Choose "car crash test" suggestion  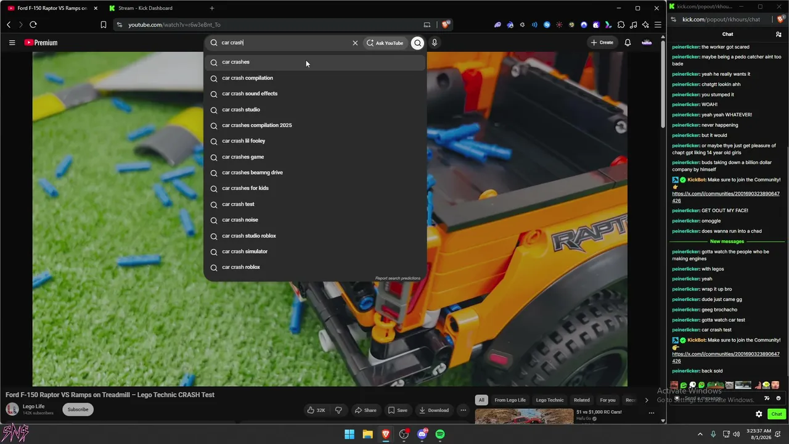pyautogui.click(x=315, y=204)
